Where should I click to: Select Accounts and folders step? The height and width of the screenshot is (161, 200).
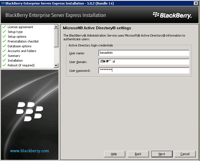22,51
